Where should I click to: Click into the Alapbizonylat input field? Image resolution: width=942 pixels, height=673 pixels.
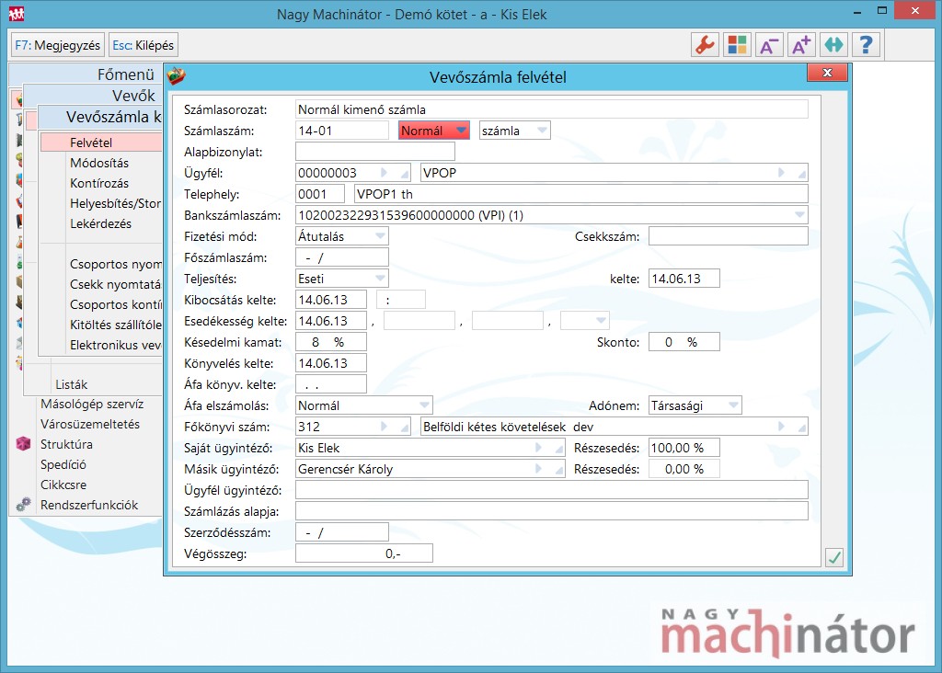click(374, 152)
